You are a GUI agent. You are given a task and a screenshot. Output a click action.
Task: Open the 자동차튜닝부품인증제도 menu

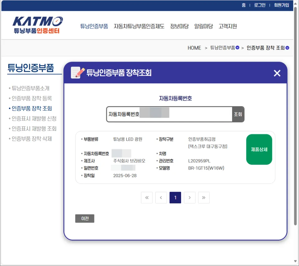point(139,26)
